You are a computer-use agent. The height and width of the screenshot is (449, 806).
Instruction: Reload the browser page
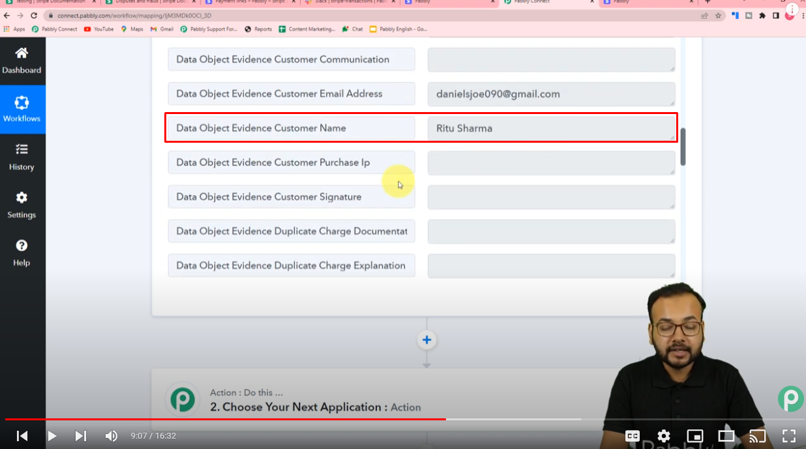(x=35, y=16)
